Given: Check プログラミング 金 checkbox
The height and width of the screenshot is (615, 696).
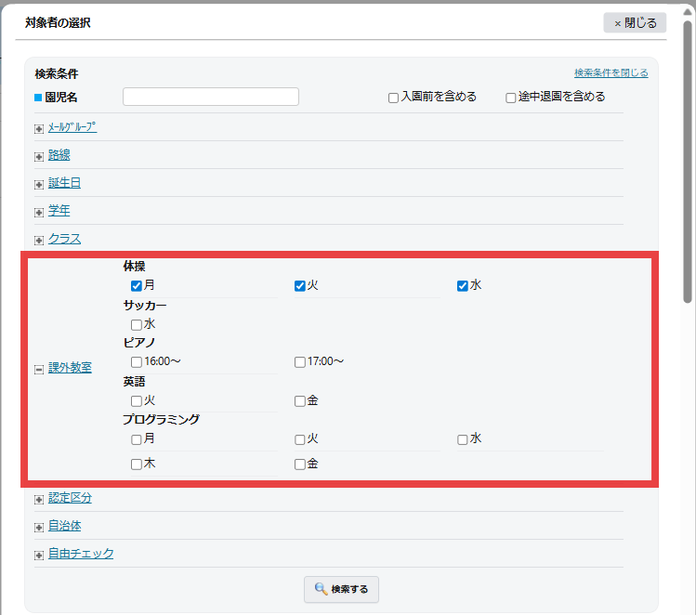Looking at the screenshot, I should point(299,465).
